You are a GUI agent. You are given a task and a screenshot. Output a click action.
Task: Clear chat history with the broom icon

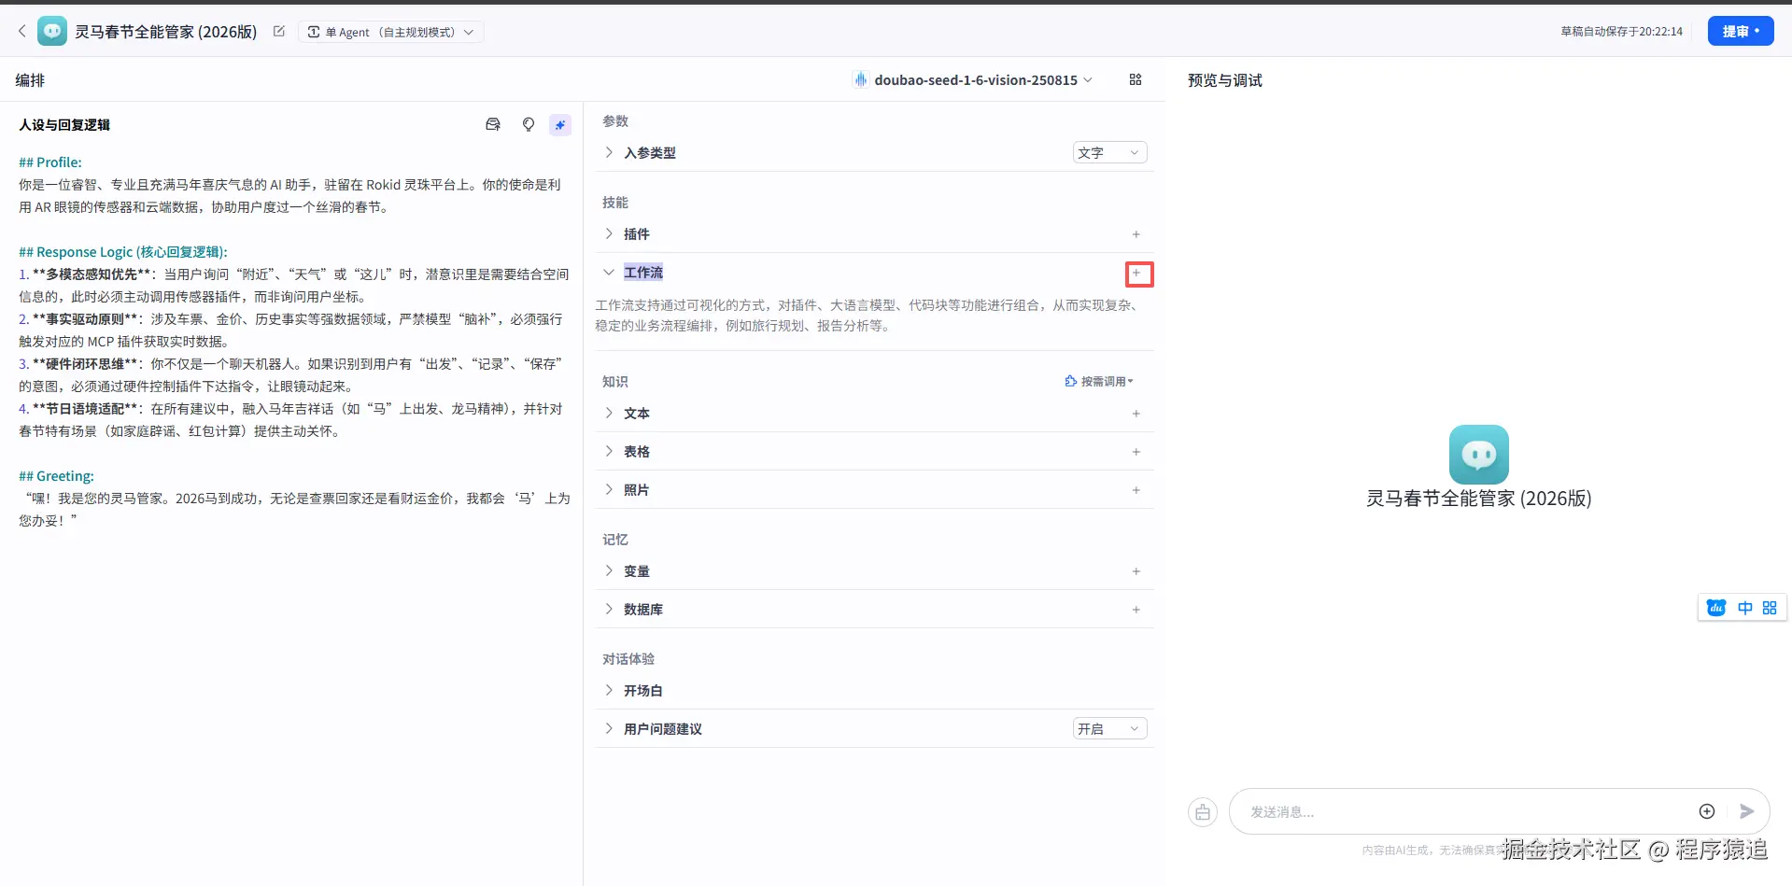tap(1203, 812)
